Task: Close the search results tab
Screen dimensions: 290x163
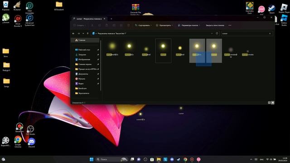Action: click(105, 19)
